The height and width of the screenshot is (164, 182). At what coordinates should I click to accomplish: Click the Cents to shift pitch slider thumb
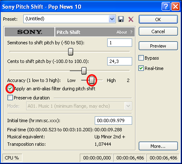[x=84, y=71]
